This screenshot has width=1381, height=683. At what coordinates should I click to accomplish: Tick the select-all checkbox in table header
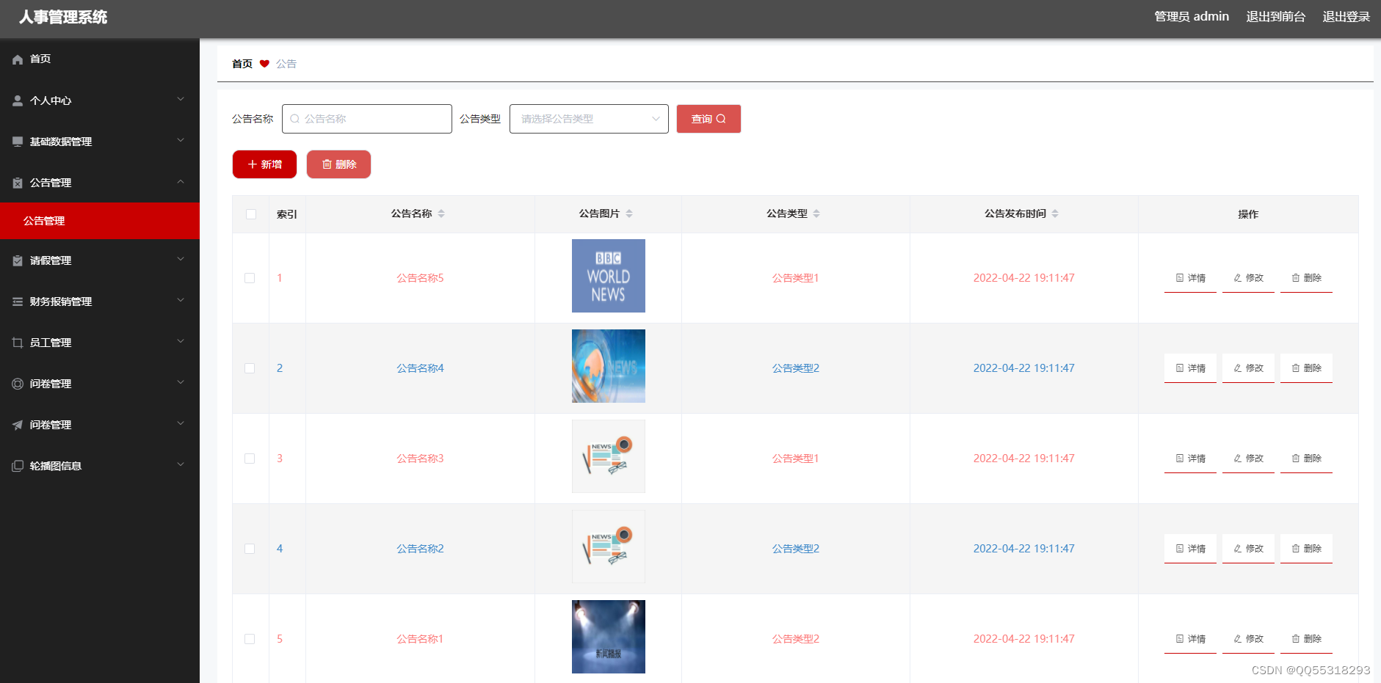(251, 214)
